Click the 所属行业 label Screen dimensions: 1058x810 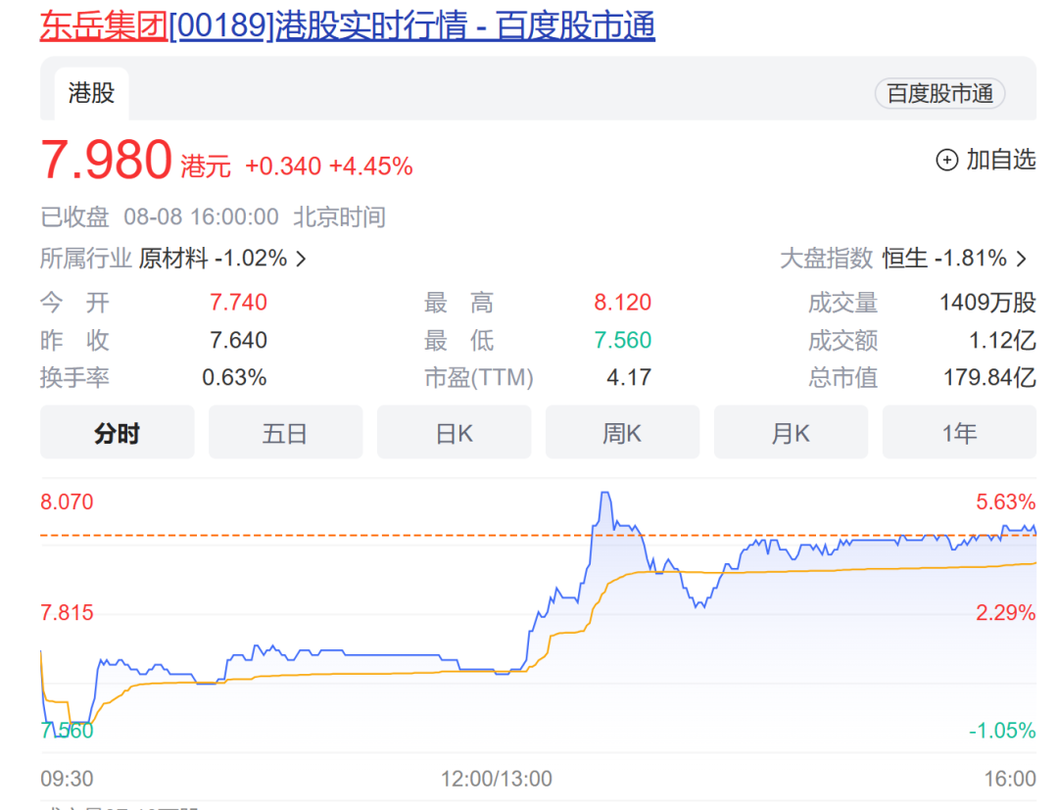point(85,258)
